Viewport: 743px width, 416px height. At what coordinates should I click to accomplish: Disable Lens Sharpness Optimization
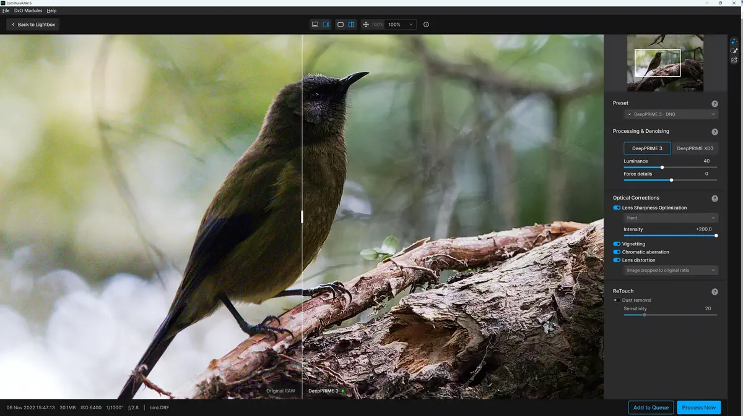[617, 208]
